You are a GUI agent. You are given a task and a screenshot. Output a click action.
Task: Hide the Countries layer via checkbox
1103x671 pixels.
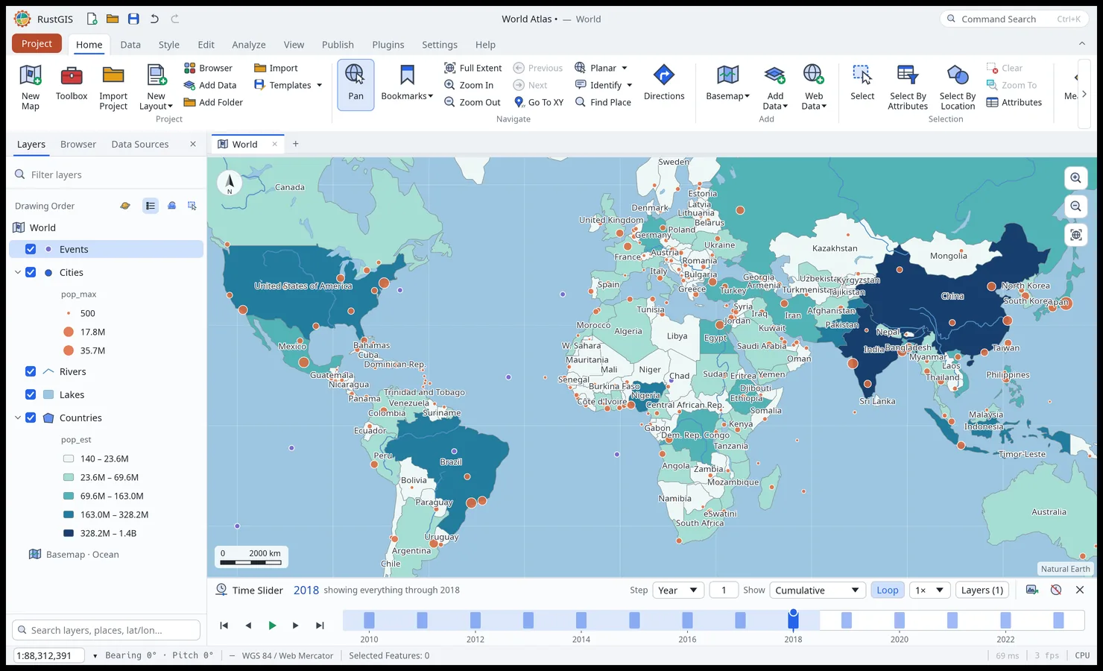click(31, 418)
